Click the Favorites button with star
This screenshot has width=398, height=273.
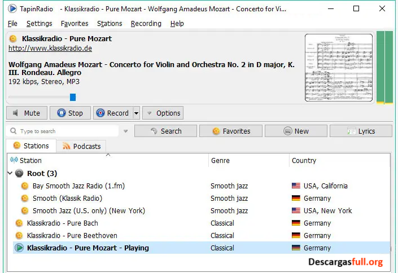[x=231, y=131]
